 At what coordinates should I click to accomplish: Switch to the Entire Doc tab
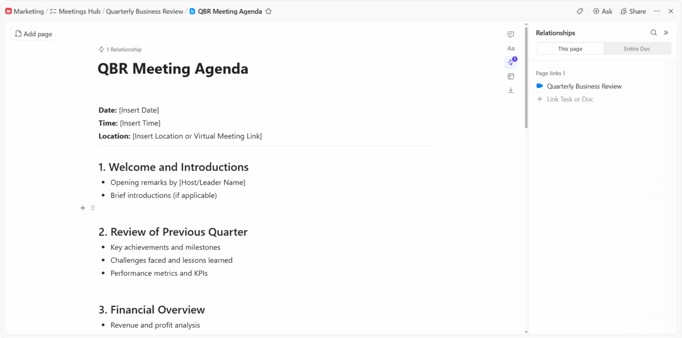(637, 49)
